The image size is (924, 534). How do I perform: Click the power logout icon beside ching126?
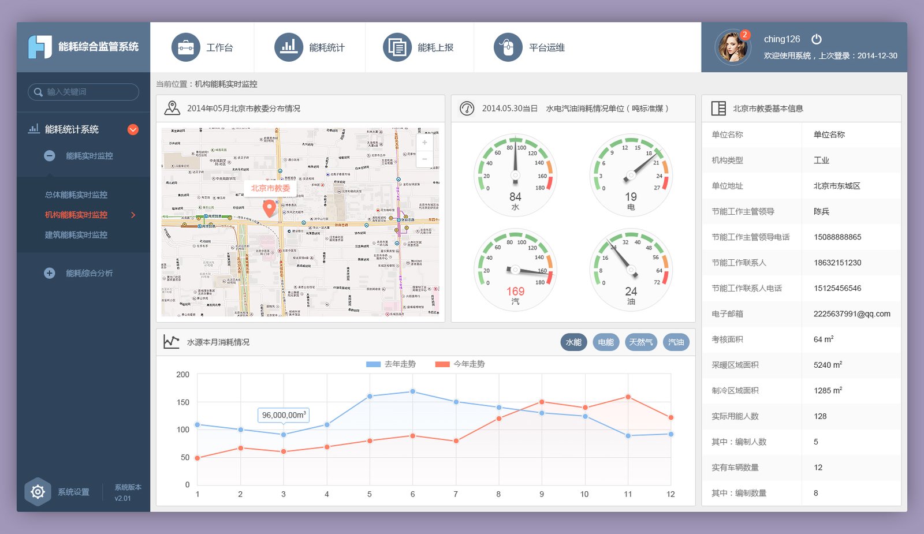point(816,39)
